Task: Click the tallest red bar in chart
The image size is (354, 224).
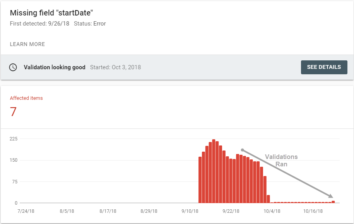Action: (214, 171)
